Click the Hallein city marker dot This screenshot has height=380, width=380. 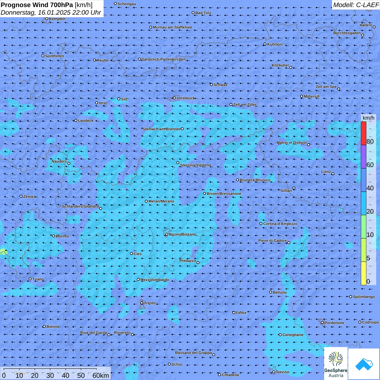click(374, 27)
